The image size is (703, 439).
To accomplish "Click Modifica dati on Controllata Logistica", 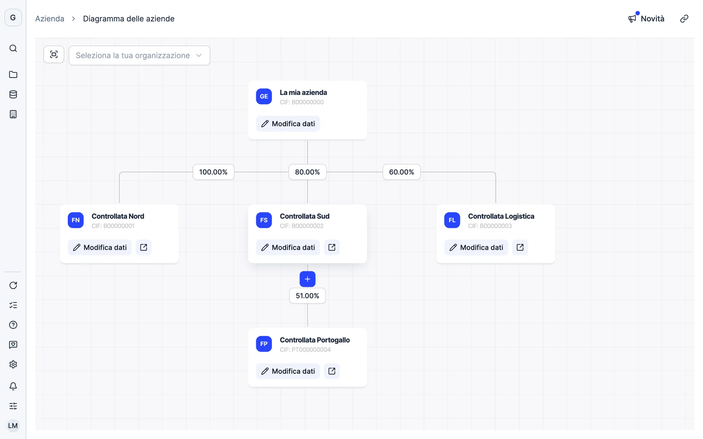I will tap(476, 247).
